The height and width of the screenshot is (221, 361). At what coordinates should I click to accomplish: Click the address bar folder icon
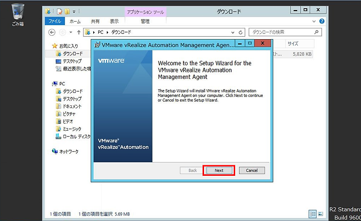pyautogui.click(x=88, y=32)
